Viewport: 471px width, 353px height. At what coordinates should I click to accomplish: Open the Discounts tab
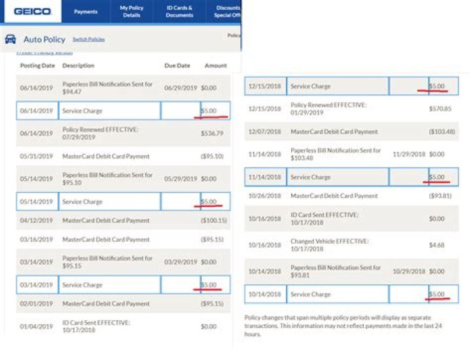226,12
